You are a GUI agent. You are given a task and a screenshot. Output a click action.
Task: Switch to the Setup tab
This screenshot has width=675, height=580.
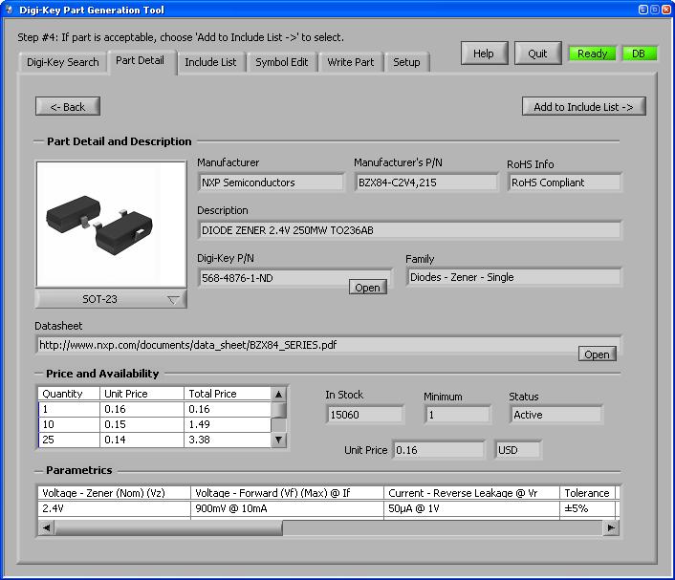coord(406,62)
